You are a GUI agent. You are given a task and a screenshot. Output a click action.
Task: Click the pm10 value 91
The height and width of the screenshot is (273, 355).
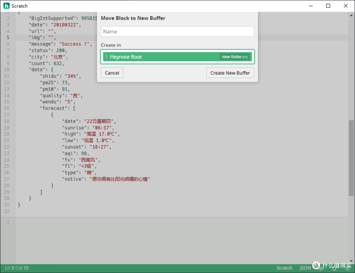point(65,89)
